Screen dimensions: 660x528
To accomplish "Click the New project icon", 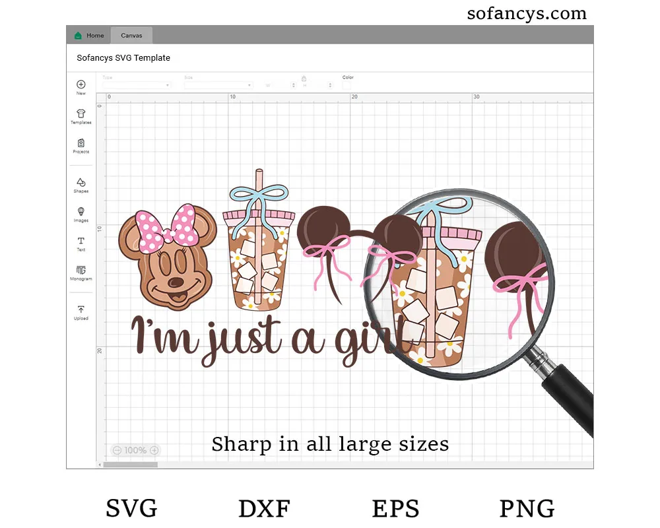I will pos(81,84).
